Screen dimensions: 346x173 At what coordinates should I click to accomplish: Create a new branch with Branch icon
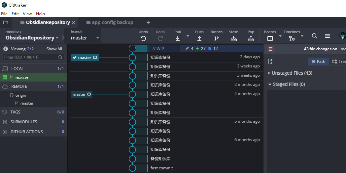click(x=217, y=38)
